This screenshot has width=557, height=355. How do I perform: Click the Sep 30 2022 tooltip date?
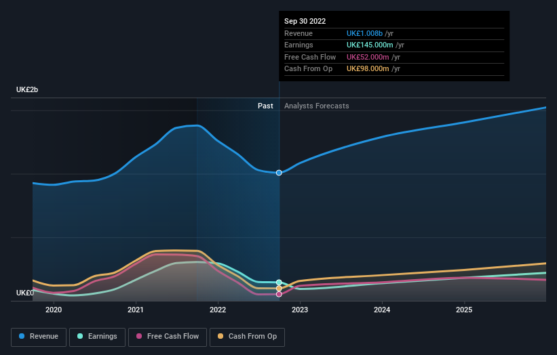pyautogui.click(x=305, y=21)
